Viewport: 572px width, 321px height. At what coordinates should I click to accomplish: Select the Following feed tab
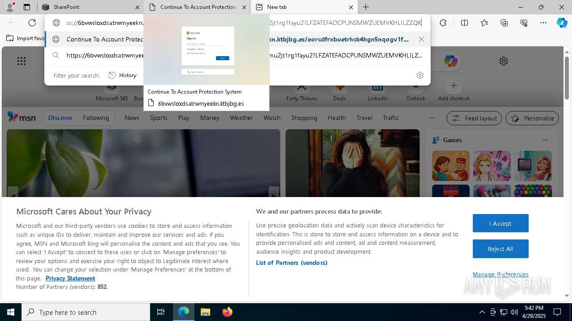point(96,118)
